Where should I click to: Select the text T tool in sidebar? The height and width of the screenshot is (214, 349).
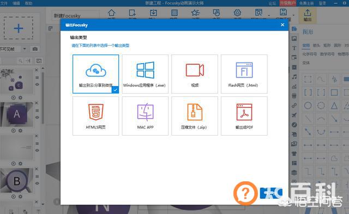294,48
